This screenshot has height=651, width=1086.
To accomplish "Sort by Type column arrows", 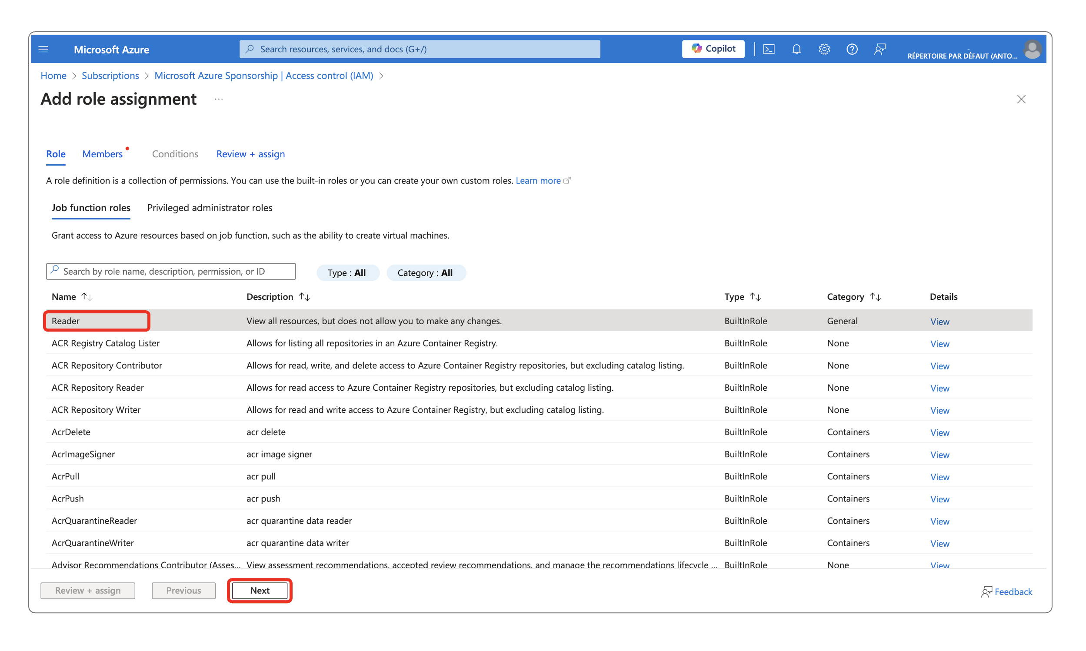I will pyautogui.click(x=755, y=296).
